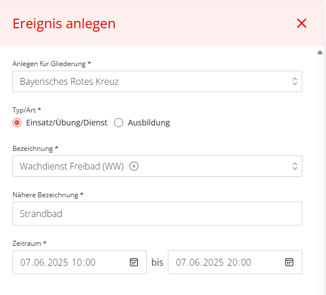This screenshot has width=326, height=295.
Task: Expand the Gliederung dropdown via its arrows
Action: (x=294, y=81)
